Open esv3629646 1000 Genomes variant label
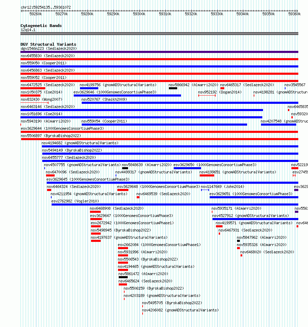 (115, 92)
